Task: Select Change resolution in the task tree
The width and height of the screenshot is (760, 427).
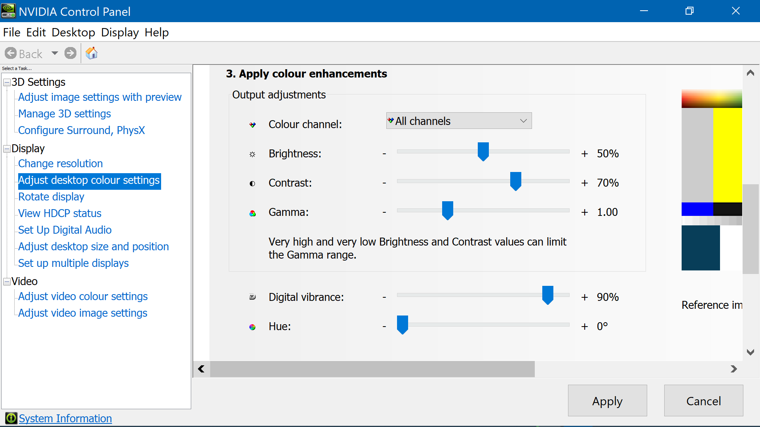Action: coord(60,163)
